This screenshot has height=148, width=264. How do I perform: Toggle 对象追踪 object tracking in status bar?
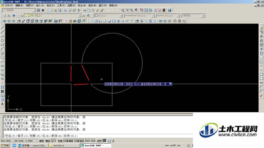[x=79, y=141]
